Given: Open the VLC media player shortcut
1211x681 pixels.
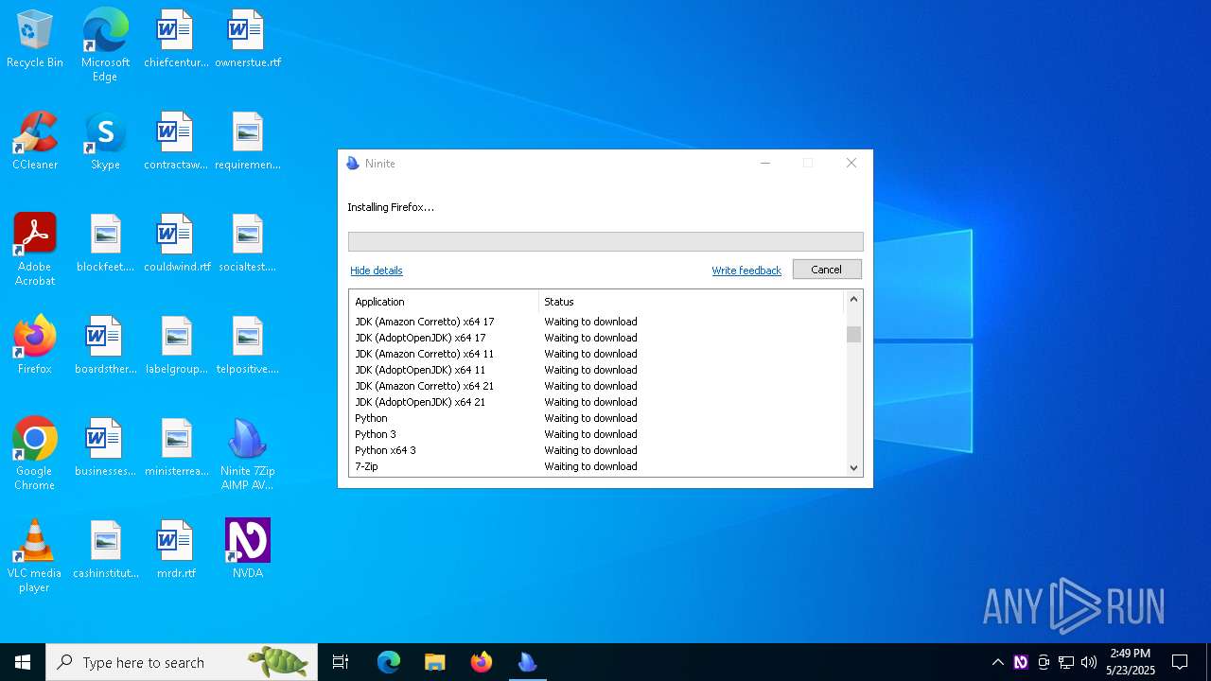Looking at the screenshot, I should point(35,556).
